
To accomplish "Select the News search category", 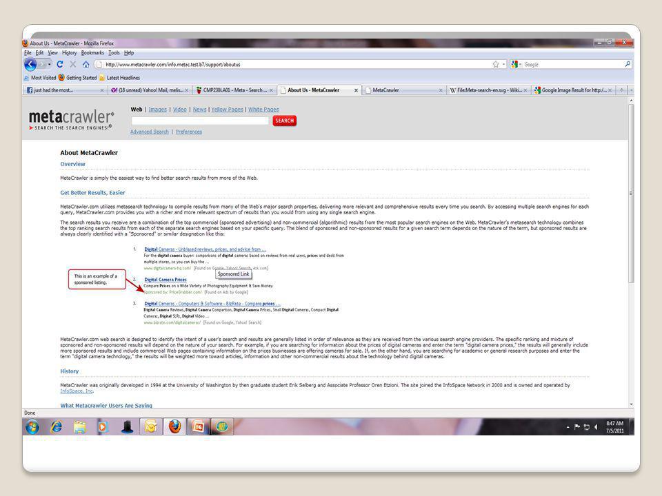I will (200, 110).
